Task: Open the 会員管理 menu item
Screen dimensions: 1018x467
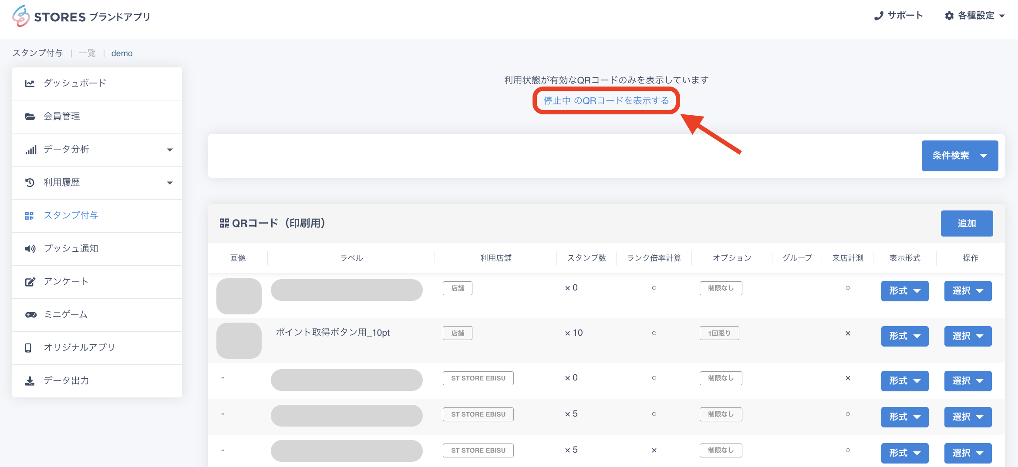Action: 97,117
